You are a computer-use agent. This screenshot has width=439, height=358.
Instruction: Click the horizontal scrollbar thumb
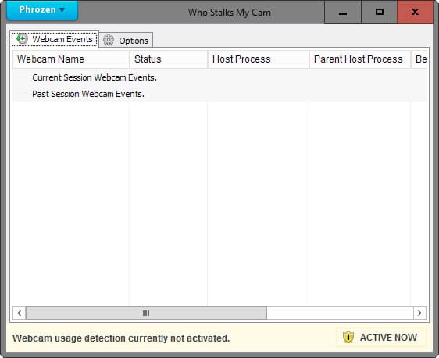(146, 313)
